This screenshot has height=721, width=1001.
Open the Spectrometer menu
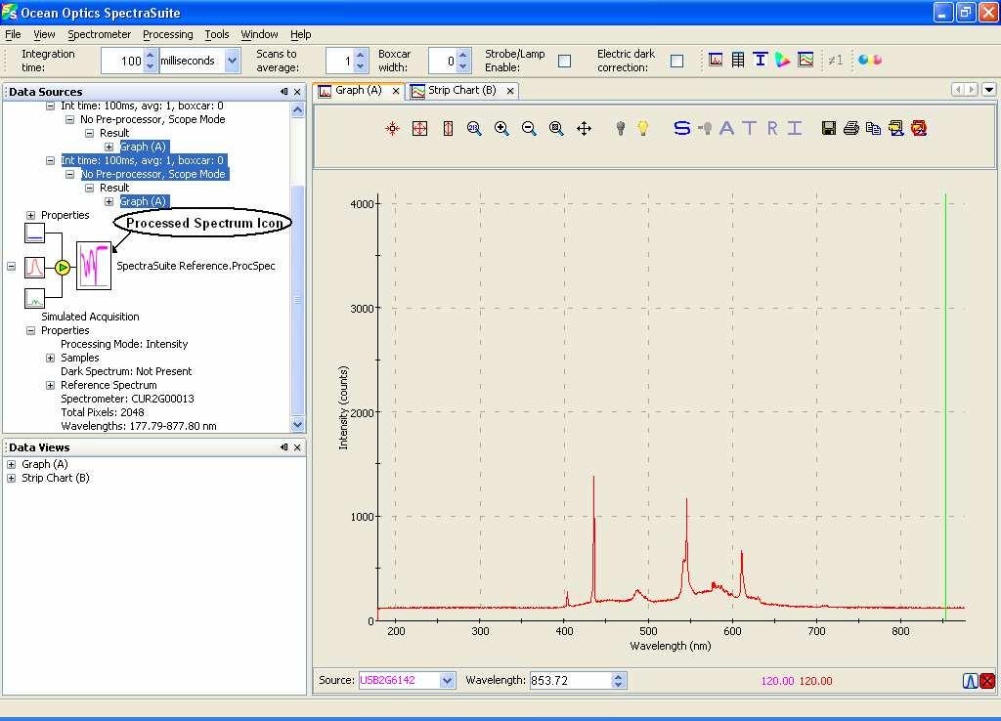(99, 34)
